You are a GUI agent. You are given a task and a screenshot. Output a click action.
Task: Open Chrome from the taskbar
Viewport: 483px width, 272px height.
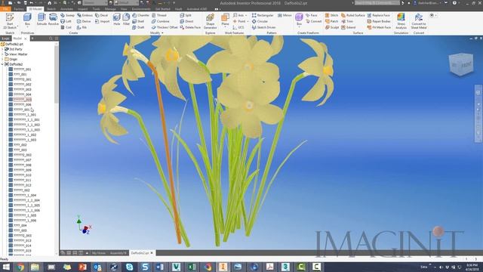click(x=20, y=267)
